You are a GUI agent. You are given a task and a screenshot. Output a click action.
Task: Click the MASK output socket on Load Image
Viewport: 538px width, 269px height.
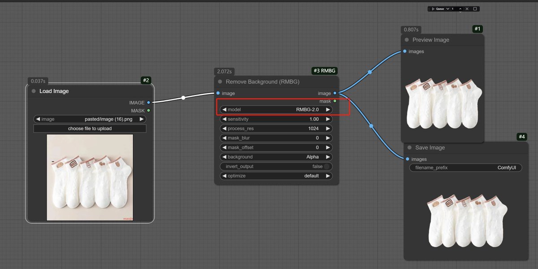148,110
